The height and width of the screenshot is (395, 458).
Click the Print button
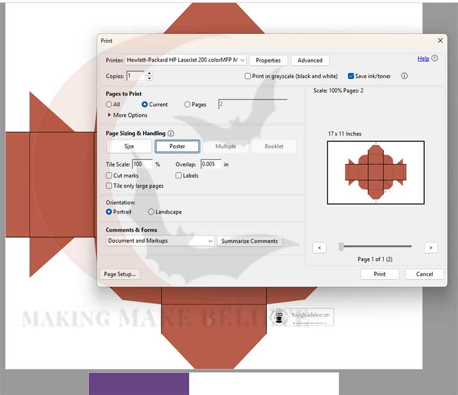pos(380,274)
